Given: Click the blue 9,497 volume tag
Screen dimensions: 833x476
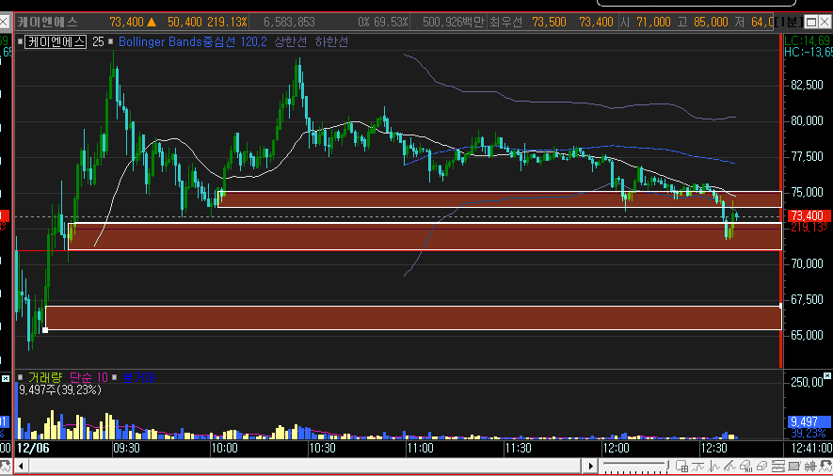Looking at the screenshot, I should coord(808,421).
